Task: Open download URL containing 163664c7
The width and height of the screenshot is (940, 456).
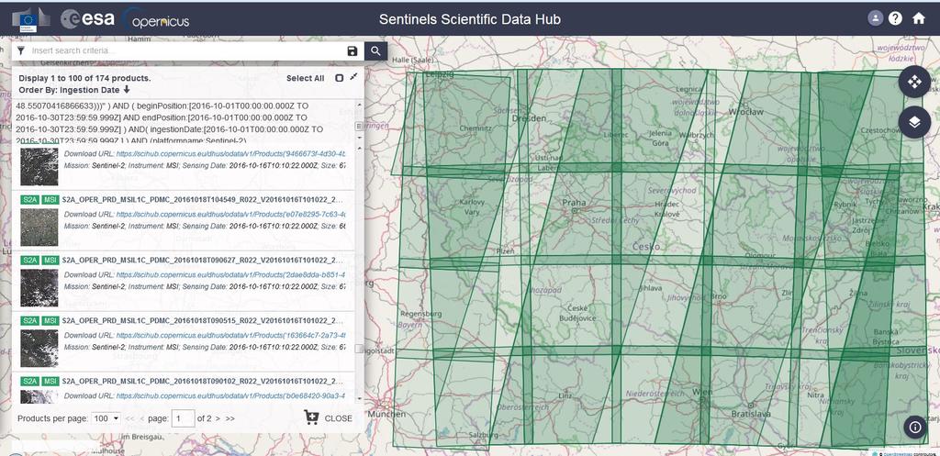Action: pyautogui.click(x=230, y=336)
